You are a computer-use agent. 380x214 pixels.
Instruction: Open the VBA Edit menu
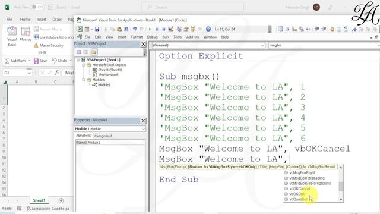[x=98, y=37]
